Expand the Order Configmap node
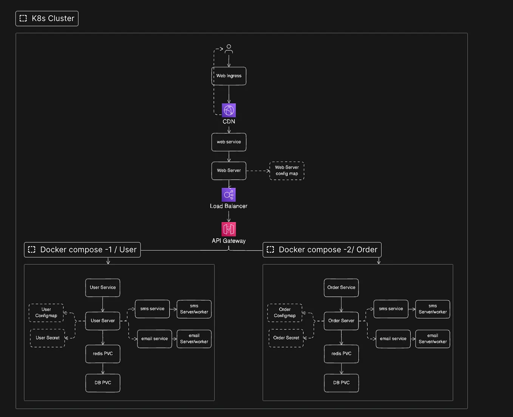 point(284,313)
